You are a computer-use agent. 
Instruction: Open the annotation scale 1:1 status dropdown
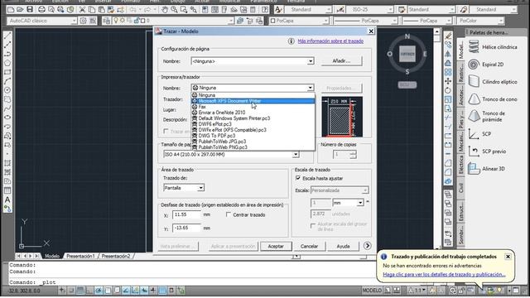pyautogui.click(x=418, y=291)
